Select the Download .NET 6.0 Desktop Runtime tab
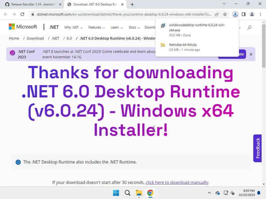The width and height of the screenshot is (266, 199). 95,4
